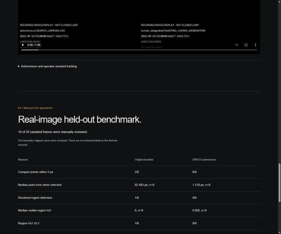This screenshot has width=281, height=234.
Task: Expand Autonomous and operator-assisted tracking details
Action: click(x=47, y=67)
